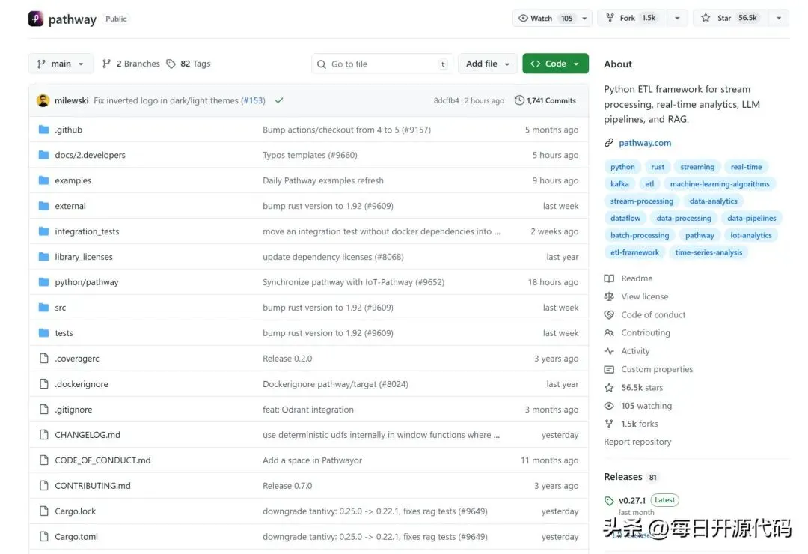Screen dimensions: 808x554
Task: Select the iot-analytics topic tag
Action: [751, 235]
